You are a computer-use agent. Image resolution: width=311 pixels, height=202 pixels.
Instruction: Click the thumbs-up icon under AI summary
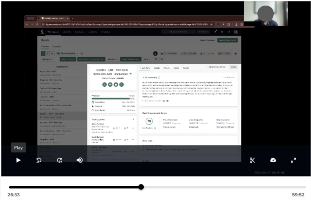(x=164, y=101)
